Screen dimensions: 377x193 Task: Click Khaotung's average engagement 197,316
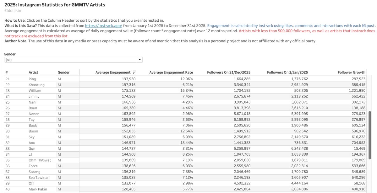pyautogui.click(x=129, y=85)
